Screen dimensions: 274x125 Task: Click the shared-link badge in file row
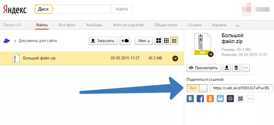pyautogui.click(x=175, y=58)
